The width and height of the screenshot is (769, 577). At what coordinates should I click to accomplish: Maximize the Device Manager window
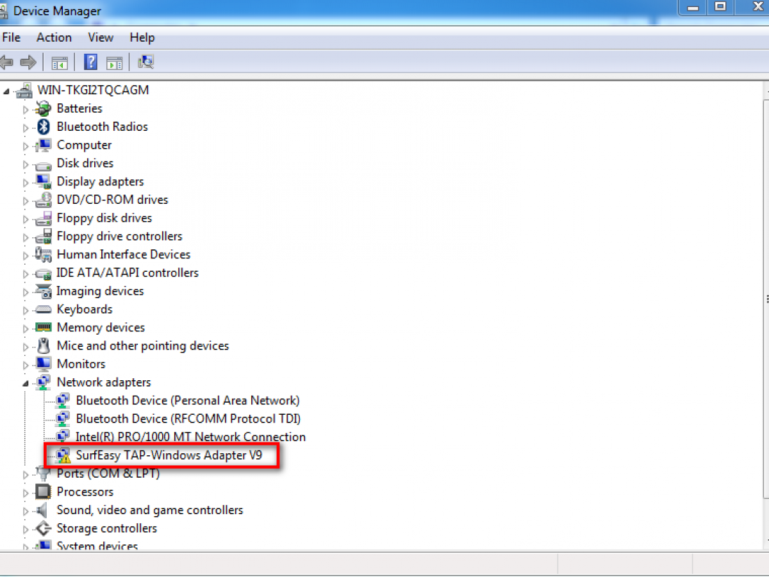click(720, 6)
